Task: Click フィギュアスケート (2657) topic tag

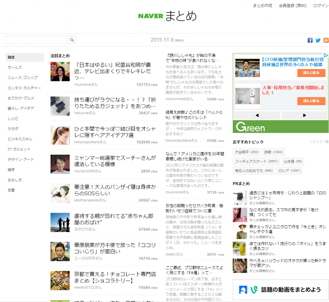Action: pos(256,161)
